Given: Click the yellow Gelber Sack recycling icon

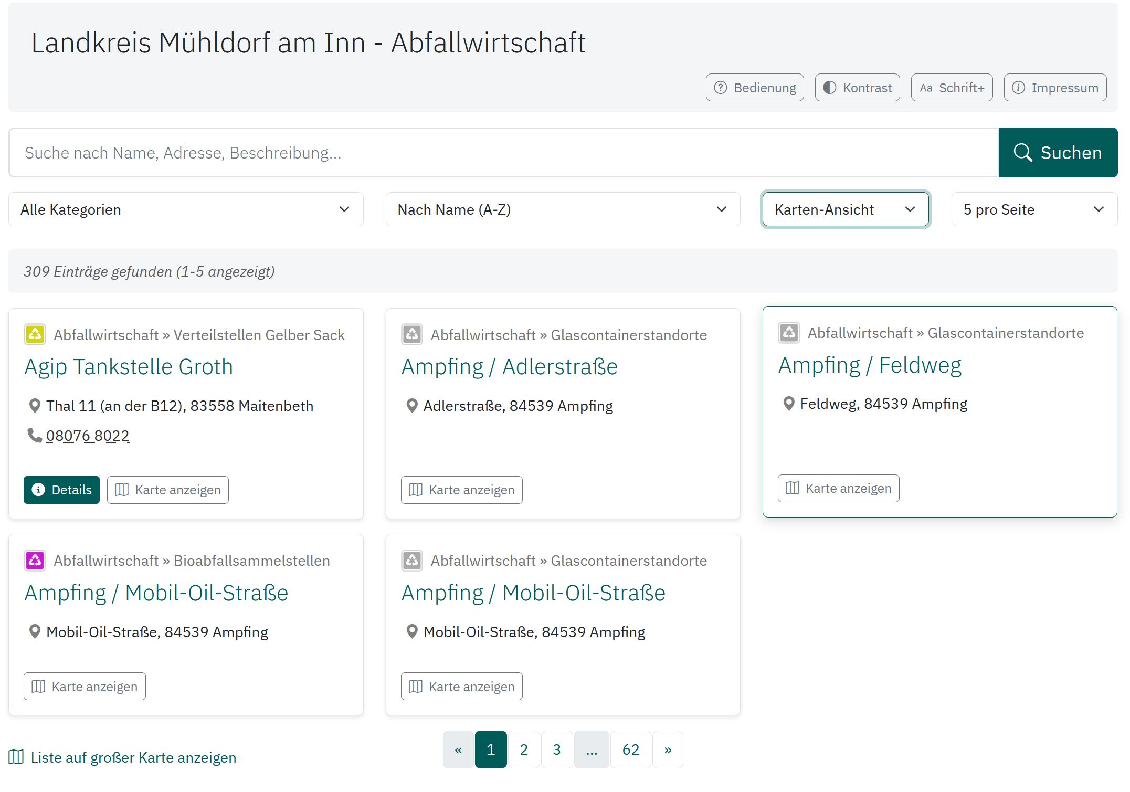Looking at the screenshot, I should tap(35, 334).
